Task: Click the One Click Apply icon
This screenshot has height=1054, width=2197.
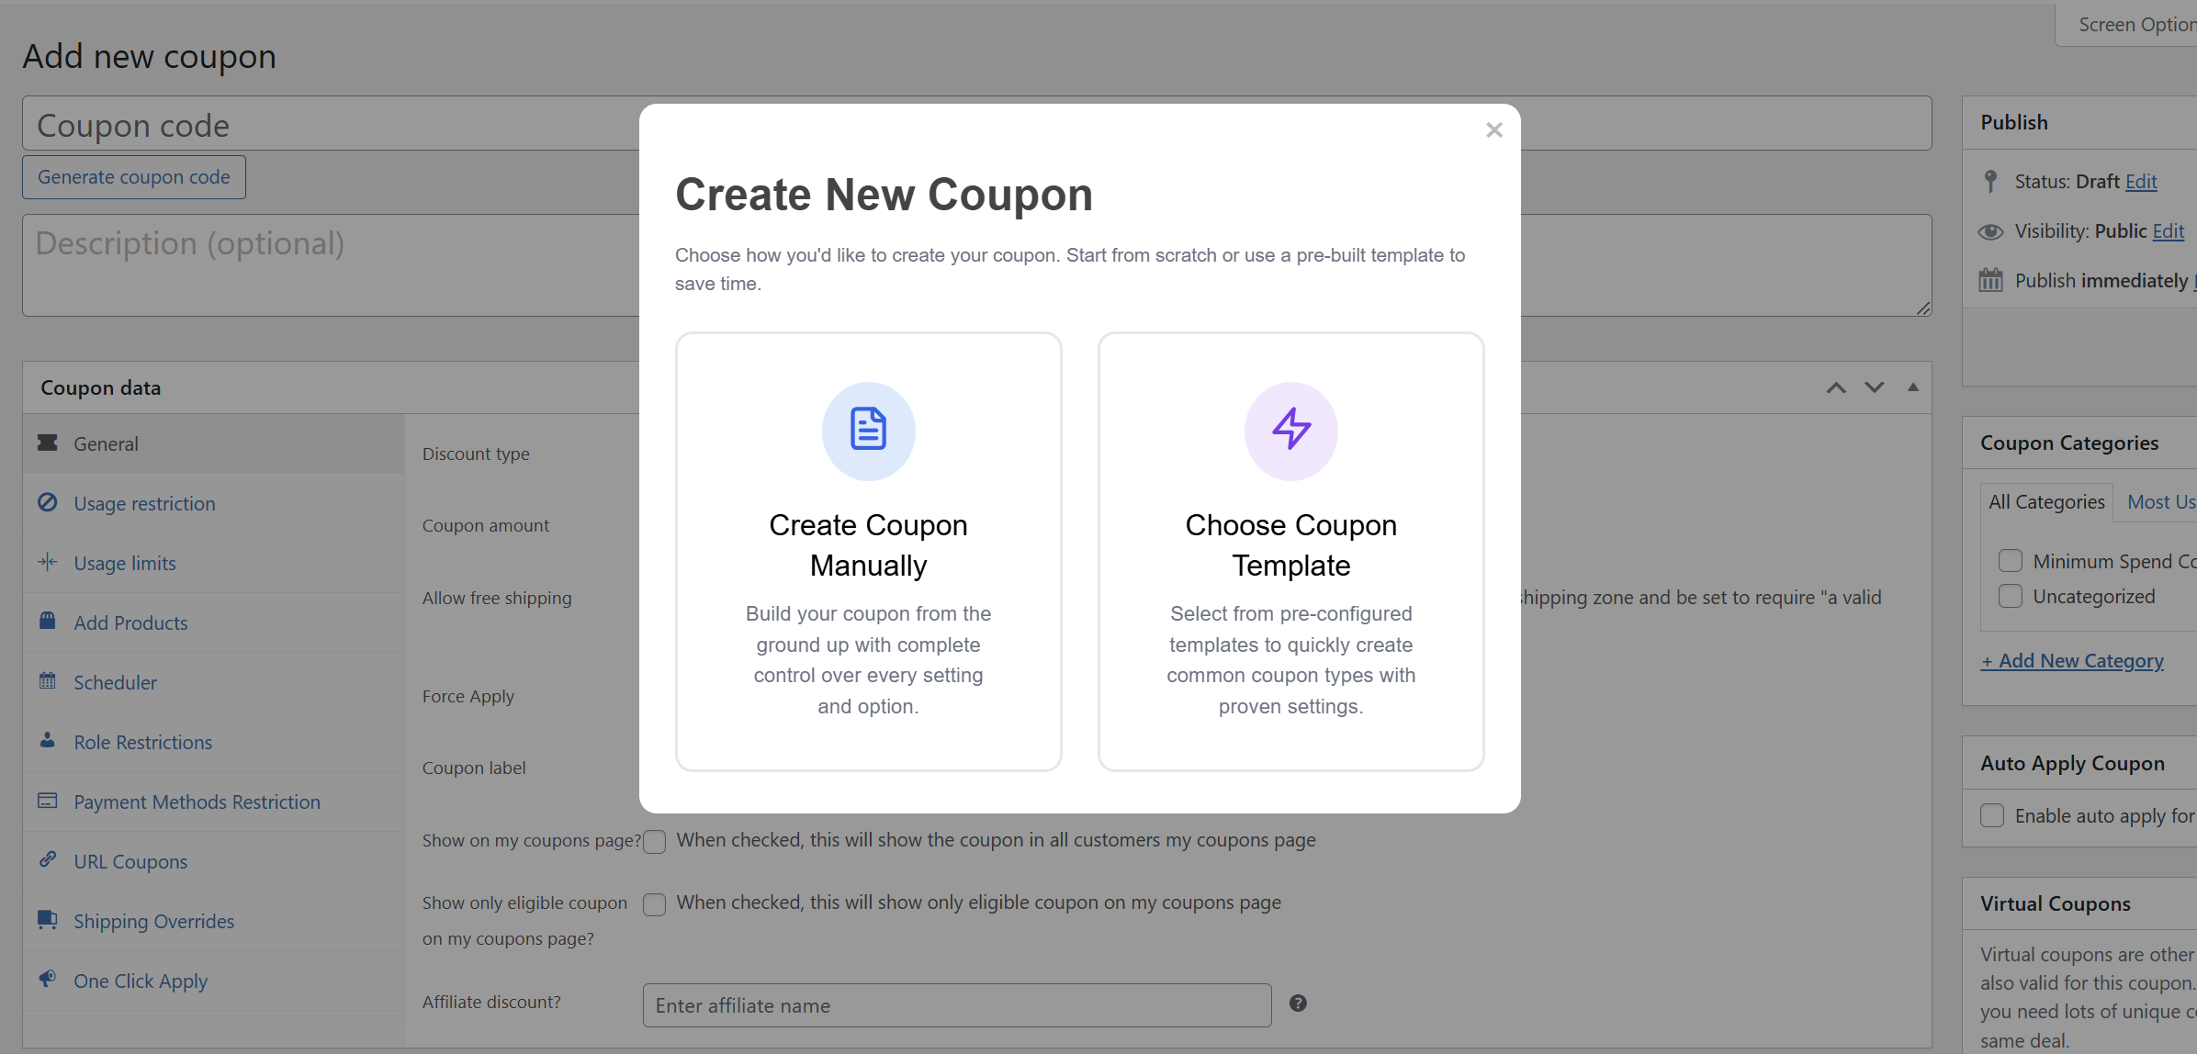Action: coord(48,980)
